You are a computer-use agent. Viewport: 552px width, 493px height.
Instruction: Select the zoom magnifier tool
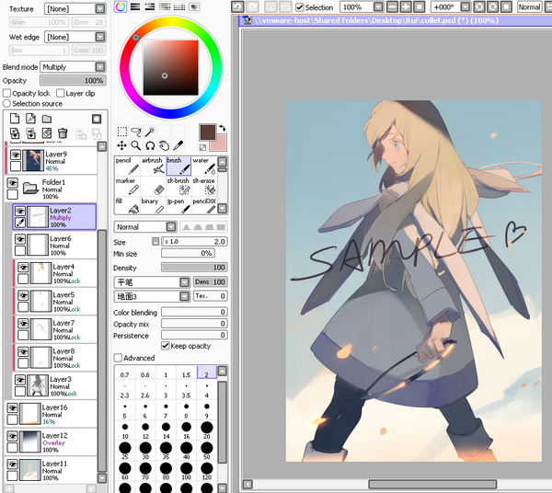136,145
